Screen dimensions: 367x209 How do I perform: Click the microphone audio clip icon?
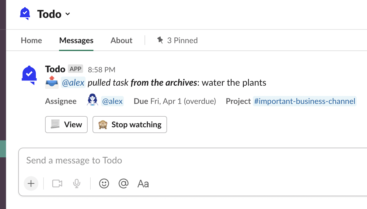pos(76,183)
